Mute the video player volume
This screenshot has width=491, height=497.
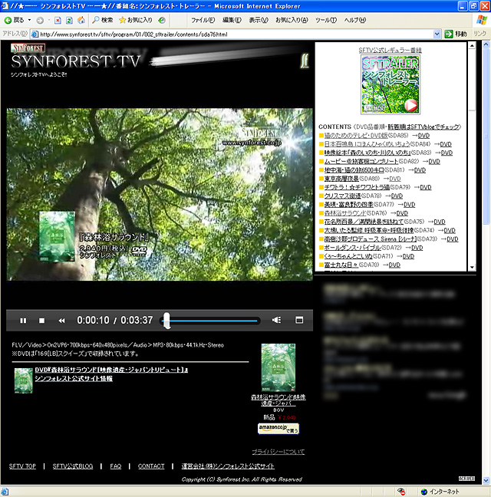pyautogui.click(x=277, y=320)
